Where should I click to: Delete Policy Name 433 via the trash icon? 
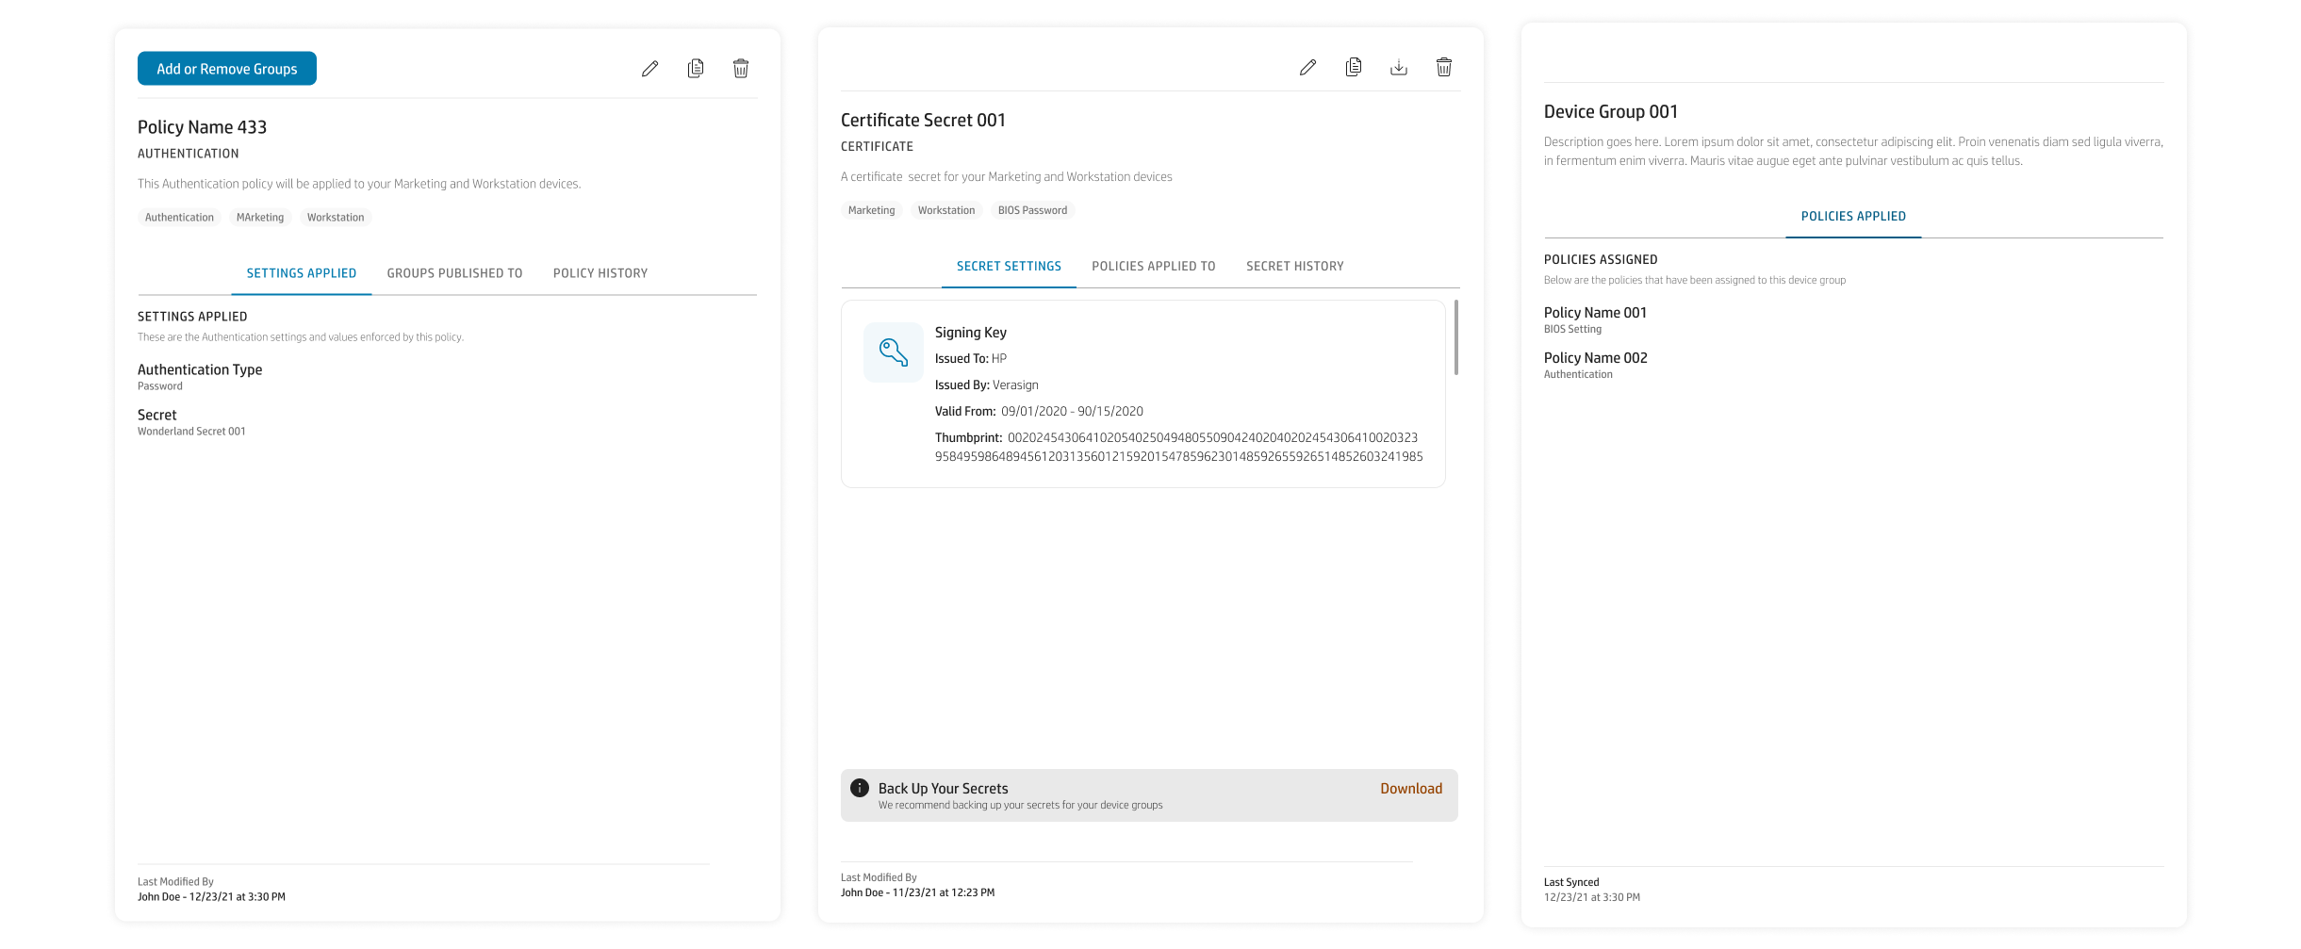click(741, 68)
